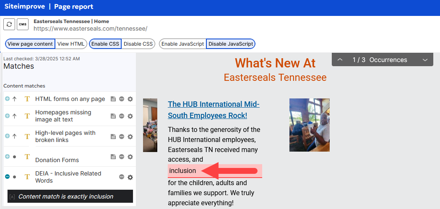Click the Content matches section label

click(x=24, y=86)
